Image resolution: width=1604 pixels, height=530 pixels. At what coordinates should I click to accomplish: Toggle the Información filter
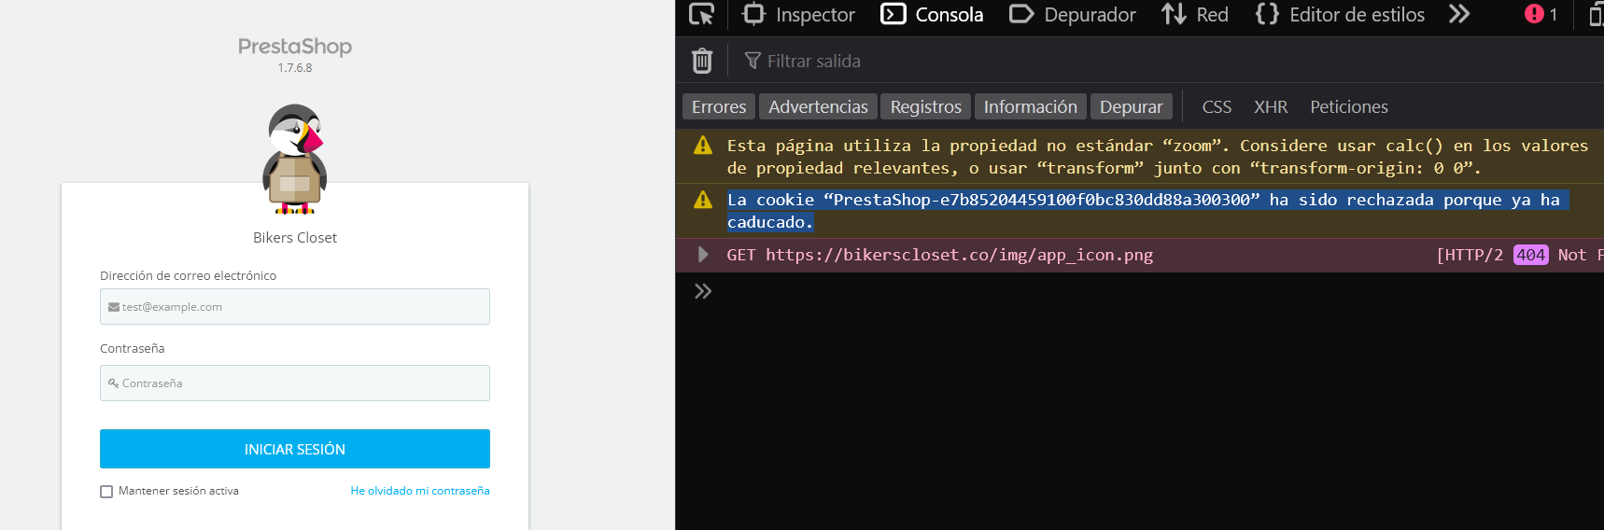pos(1030,106)
